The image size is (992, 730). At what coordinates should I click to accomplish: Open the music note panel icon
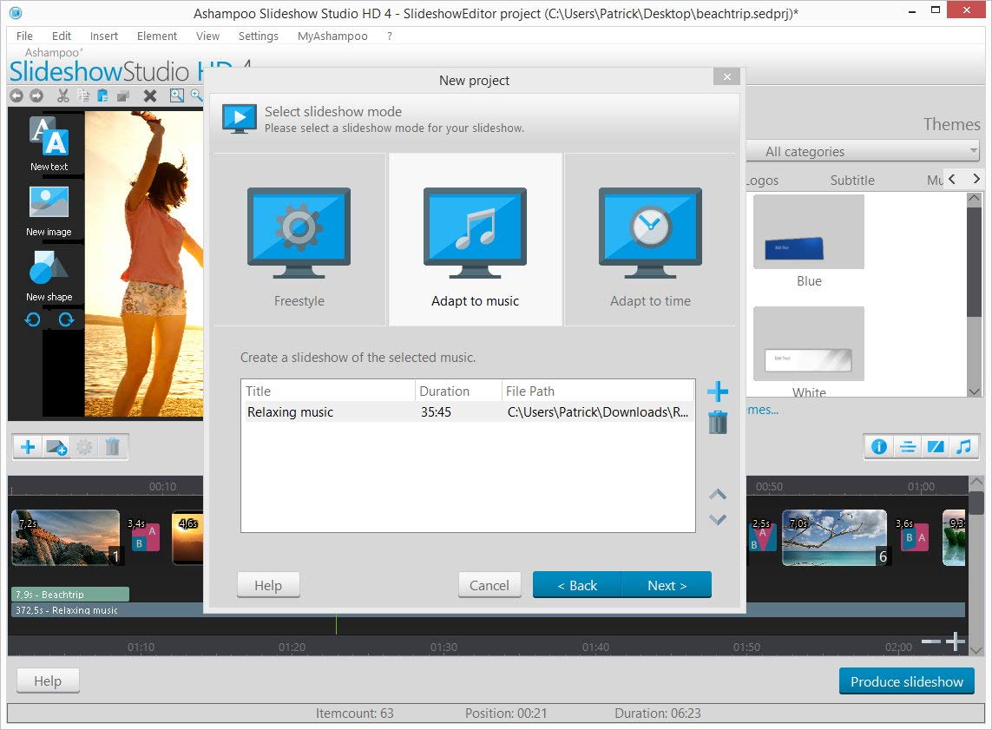coord(963,447)
